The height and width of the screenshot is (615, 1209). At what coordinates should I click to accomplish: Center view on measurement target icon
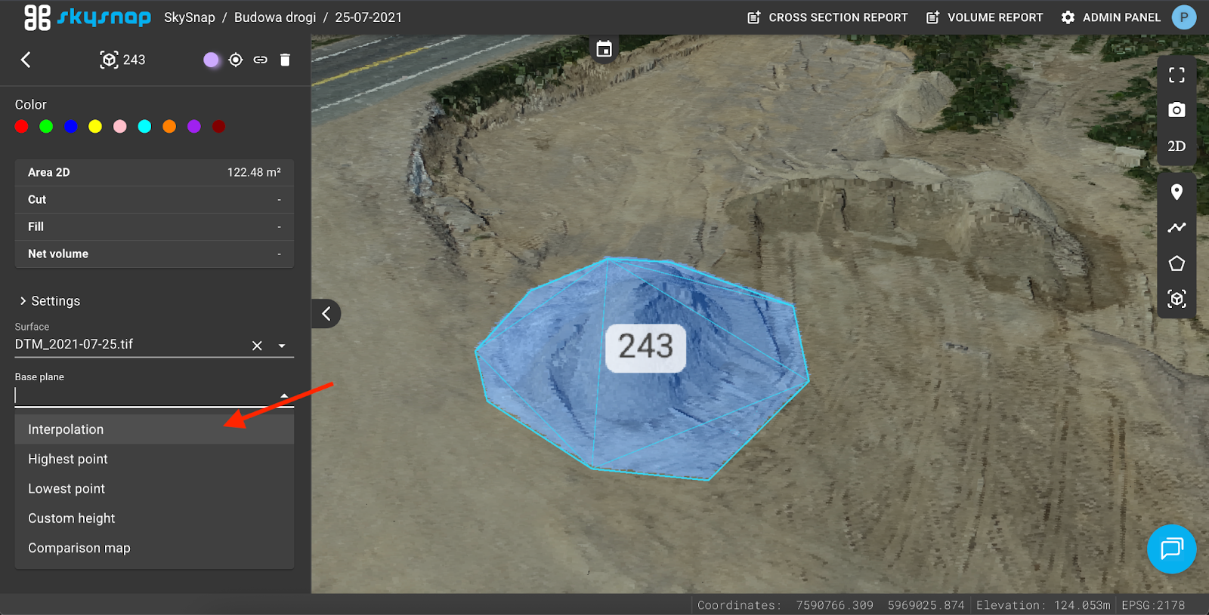tap(236, 60)
